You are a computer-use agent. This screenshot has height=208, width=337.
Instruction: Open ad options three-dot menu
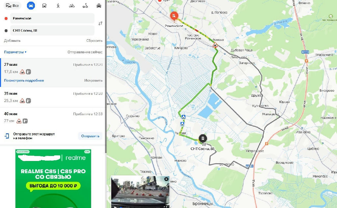click(87, 152)
